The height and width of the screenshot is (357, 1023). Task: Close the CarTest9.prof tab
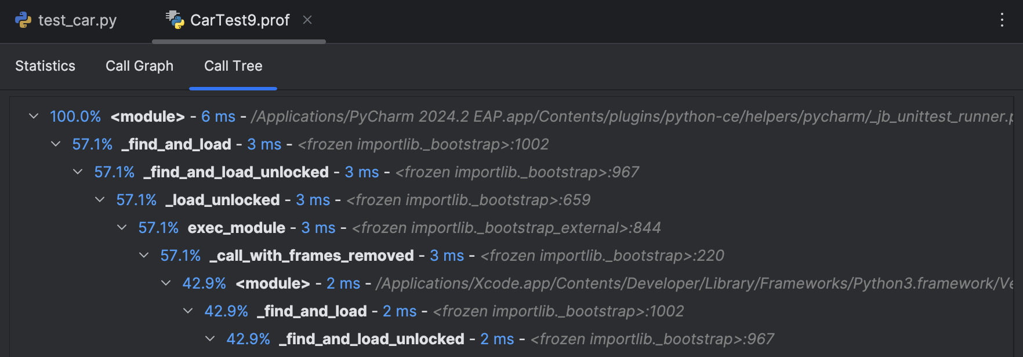(x=307, y=20)
